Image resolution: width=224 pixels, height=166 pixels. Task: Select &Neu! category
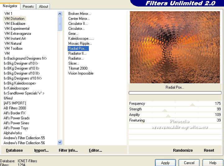click(x=8, y=98)
